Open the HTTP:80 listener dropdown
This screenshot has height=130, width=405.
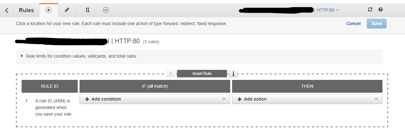tap(328, 10)
